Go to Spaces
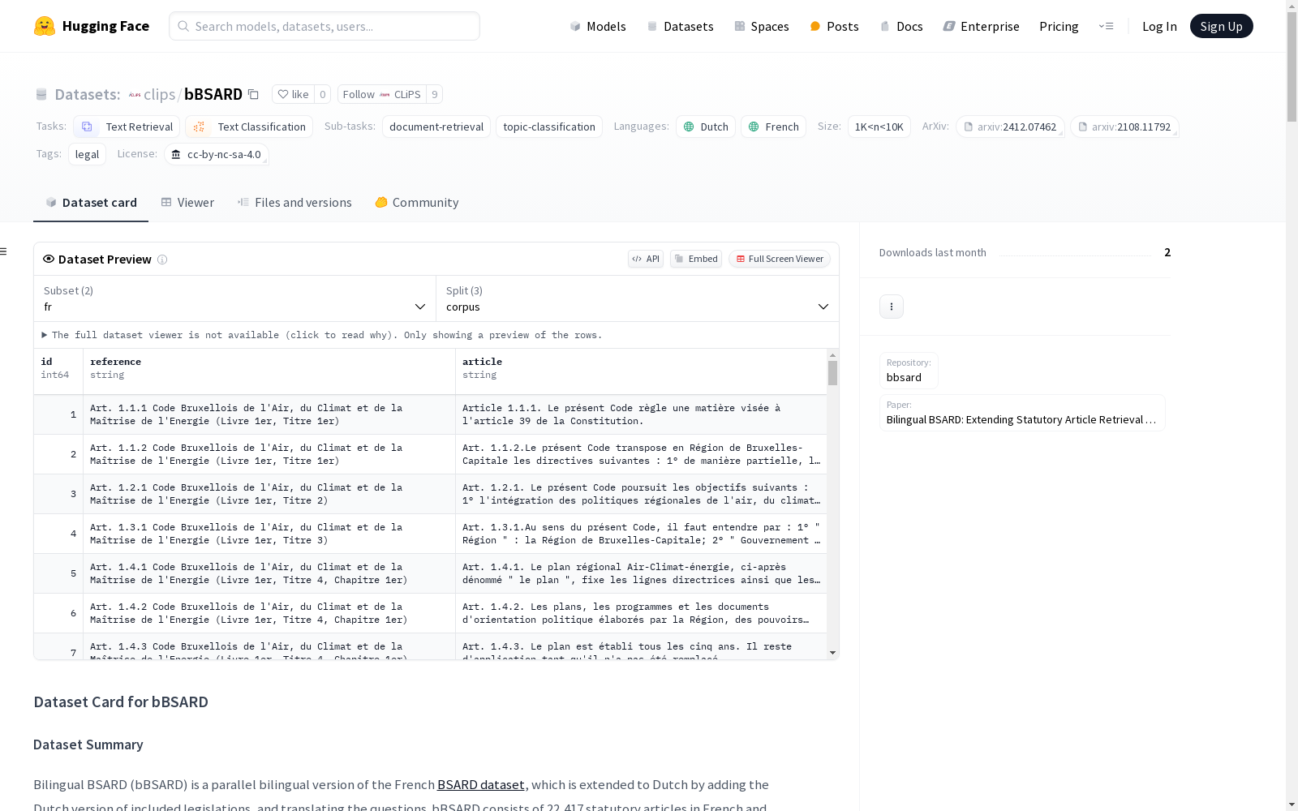 click(762, 26)
